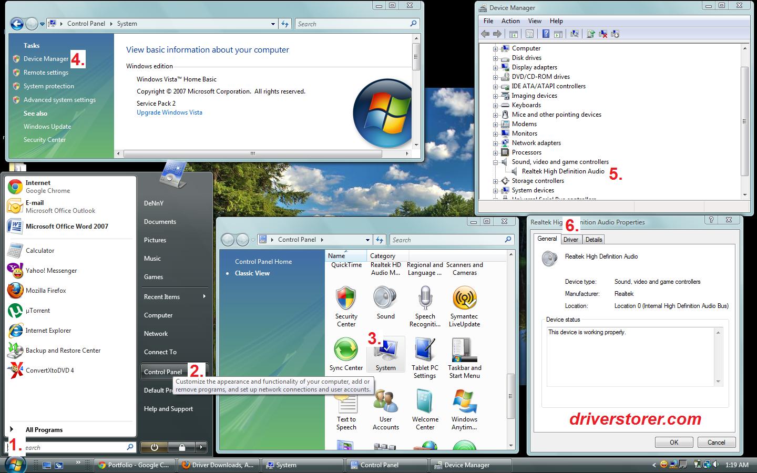
Task: Click the Upgrade Windows Vista link
Action: [x=169, y=112]
